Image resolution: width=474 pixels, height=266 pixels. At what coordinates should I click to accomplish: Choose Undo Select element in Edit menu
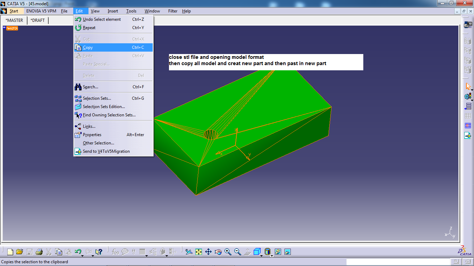tap(113, 19)
